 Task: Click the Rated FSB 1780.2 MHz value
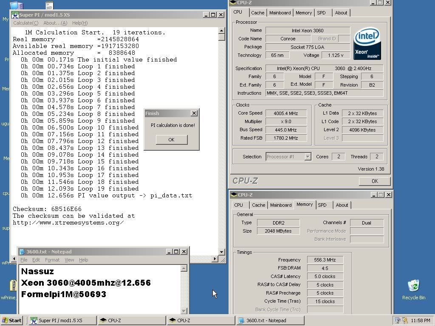click(286, 138)
